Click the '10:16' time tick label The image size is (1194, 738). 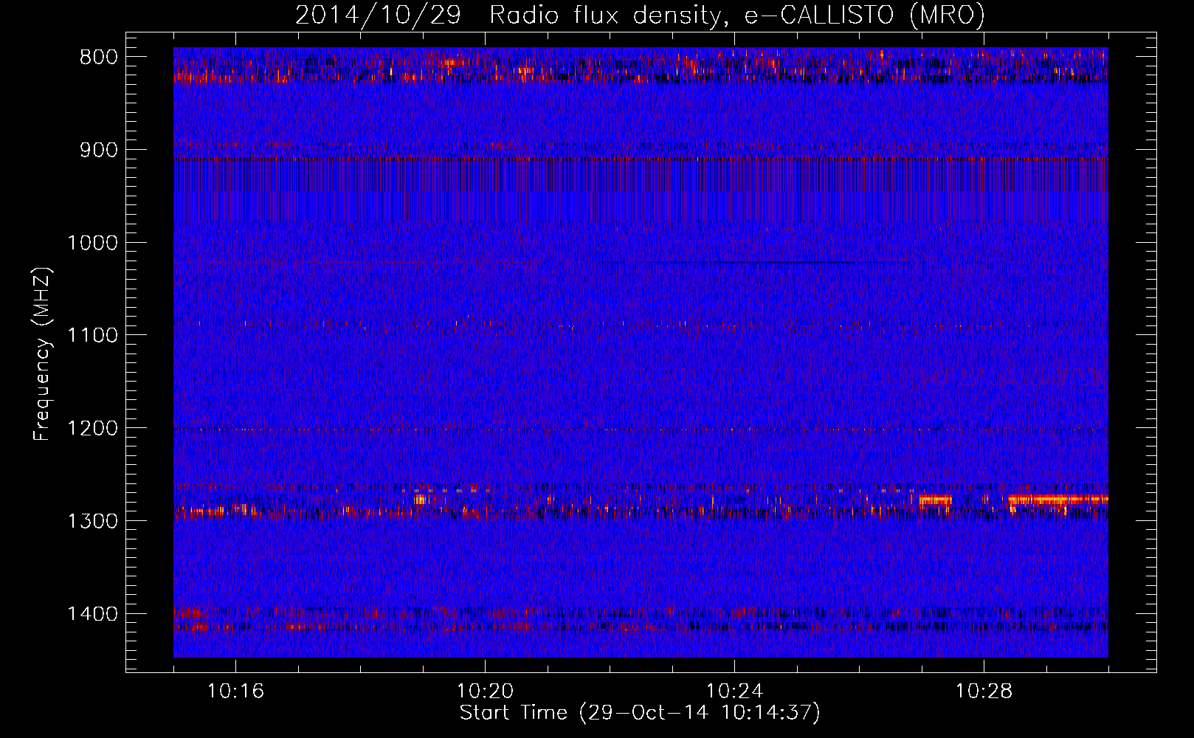pyautogui.click(x=235, y=692)
